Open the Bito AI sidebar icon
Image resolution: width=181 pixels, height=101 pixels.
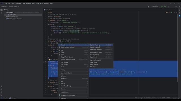point(179,16)
